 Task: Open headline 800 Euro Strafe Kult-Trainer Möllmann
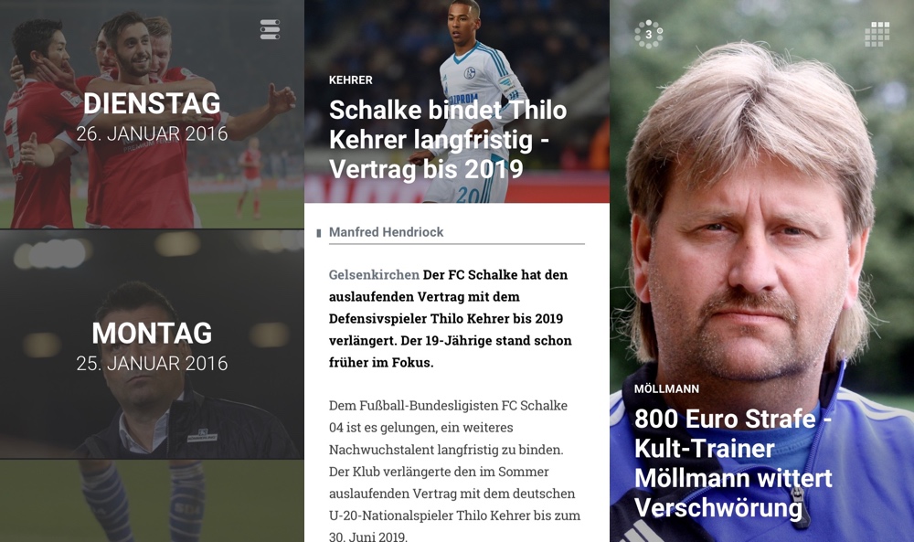click(733, 463)
